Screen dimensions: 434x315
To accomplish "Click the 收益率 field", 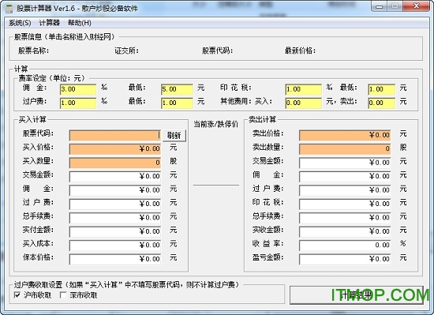I will tap(345, 246).
